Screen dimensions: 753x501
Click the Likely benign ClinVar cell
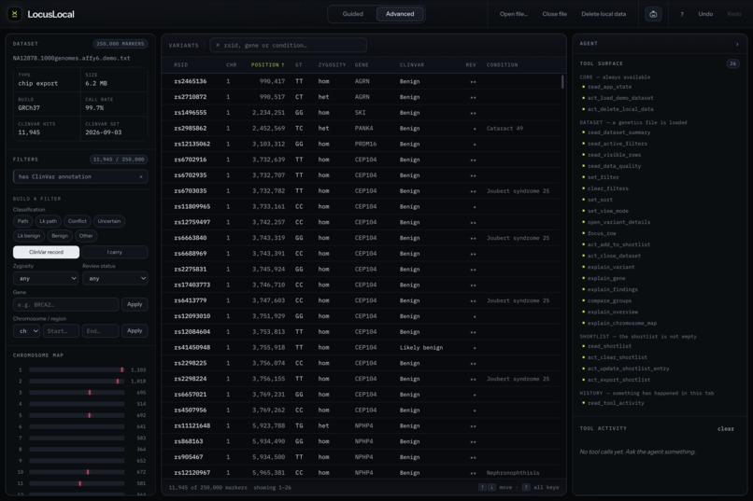[421, 348]
